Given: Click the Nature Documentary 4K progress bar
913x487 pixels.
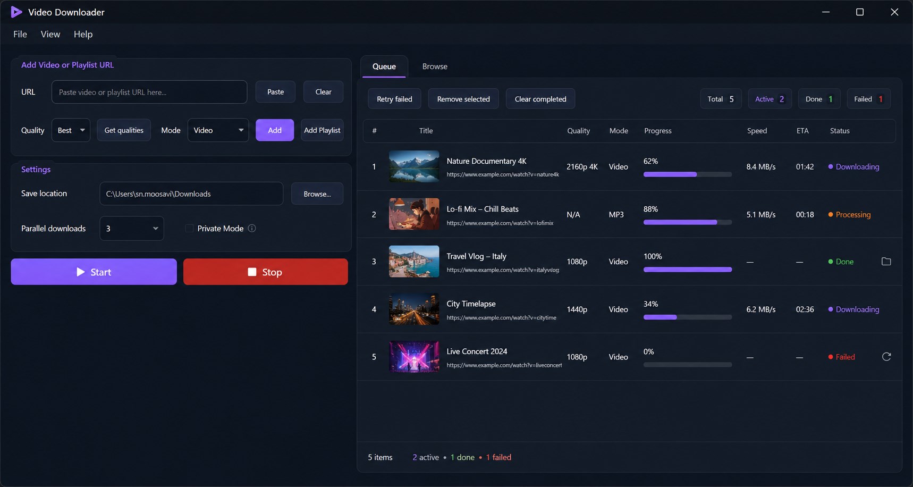Looking at the screenshot, I should [688, 174].
